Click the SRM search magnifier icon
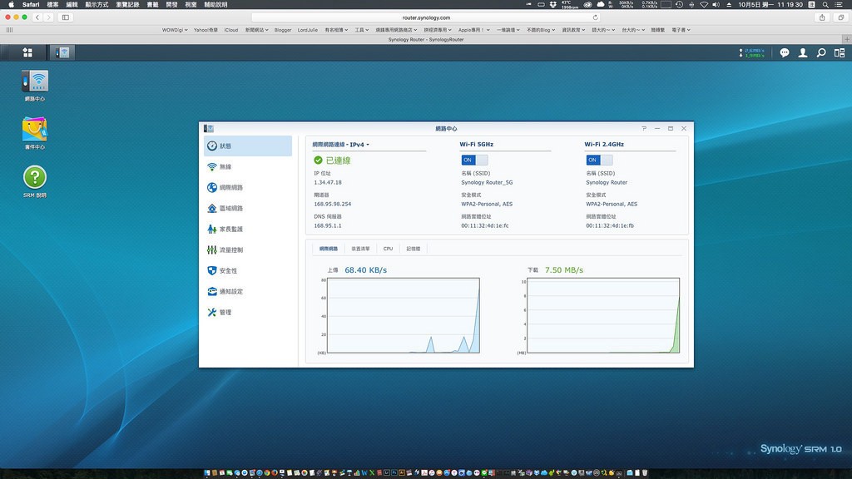 tap(821, 52)
